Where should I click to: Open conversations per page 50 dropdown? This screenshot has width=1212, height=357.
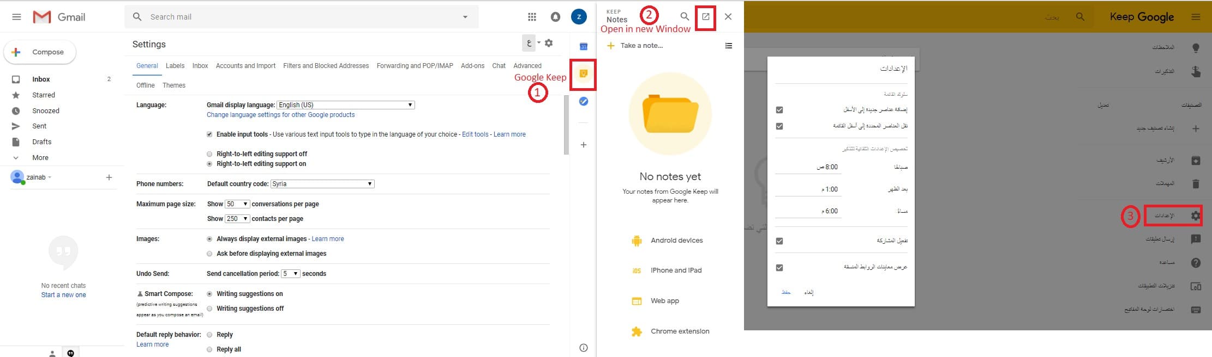pyautogui.click(x=237, y=204)
